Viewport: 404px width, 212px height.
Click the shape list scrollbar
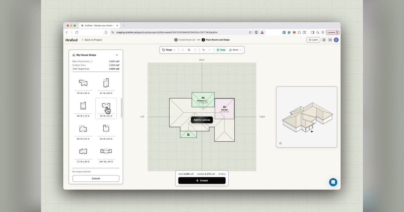click(x=121, y=107)
